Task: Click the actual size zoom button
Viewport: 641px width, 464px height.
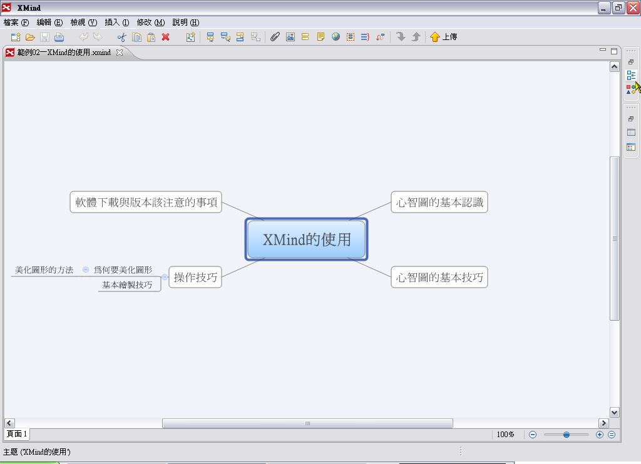Action: (612, 435)
